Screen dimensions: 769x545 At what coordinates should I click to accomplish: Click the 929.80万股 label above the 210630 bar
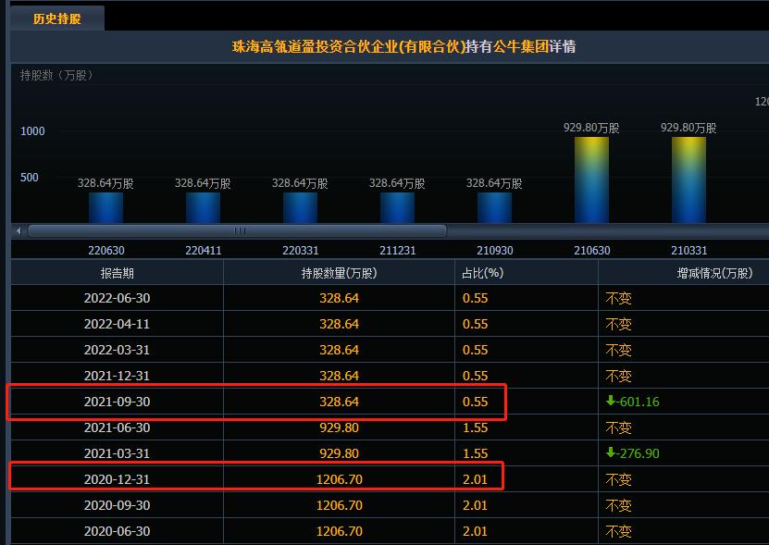click(591, 128)
